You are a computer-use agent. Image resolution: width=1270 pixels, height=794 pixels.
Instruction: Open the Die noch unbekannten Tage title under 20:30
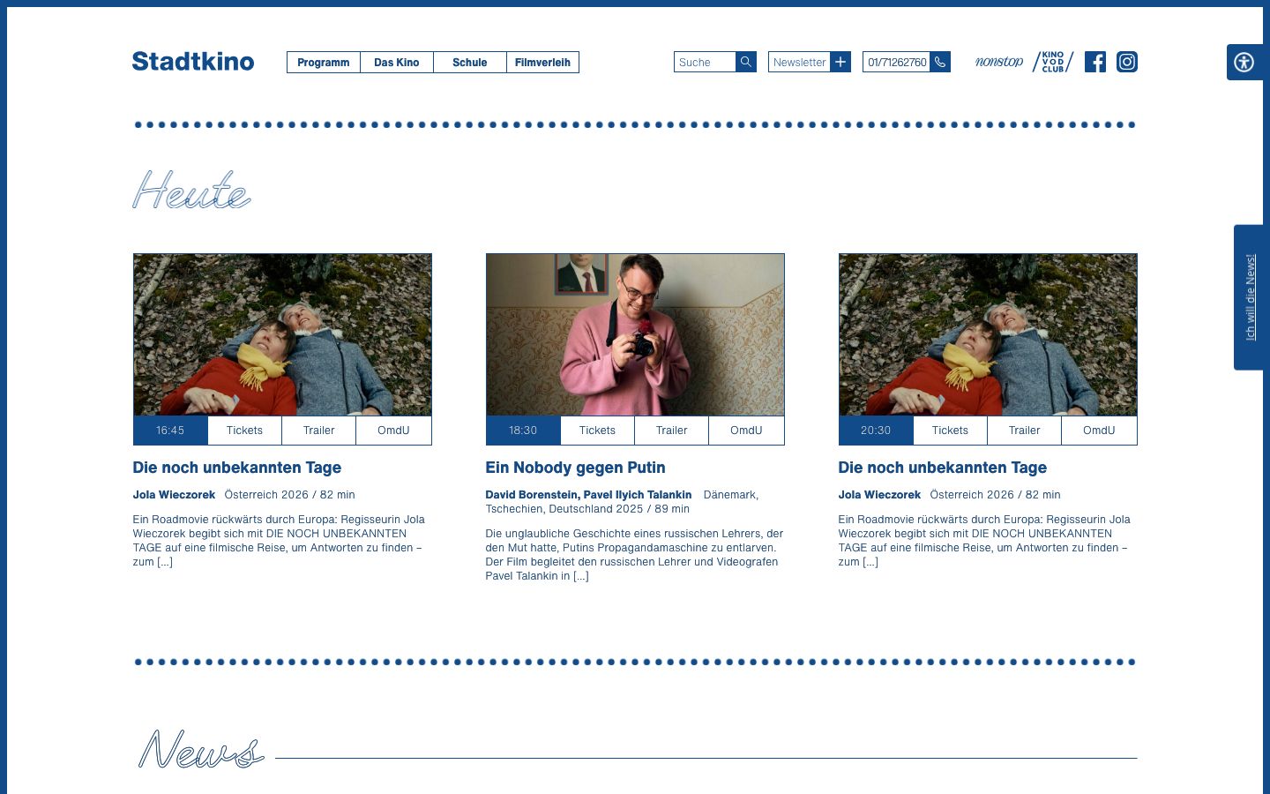942,468
